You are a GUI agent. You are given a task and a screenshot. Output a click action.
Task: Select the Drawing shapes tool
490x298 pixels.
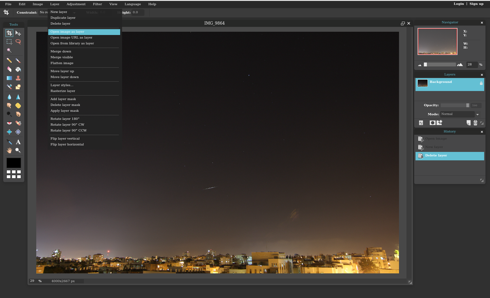18,87
